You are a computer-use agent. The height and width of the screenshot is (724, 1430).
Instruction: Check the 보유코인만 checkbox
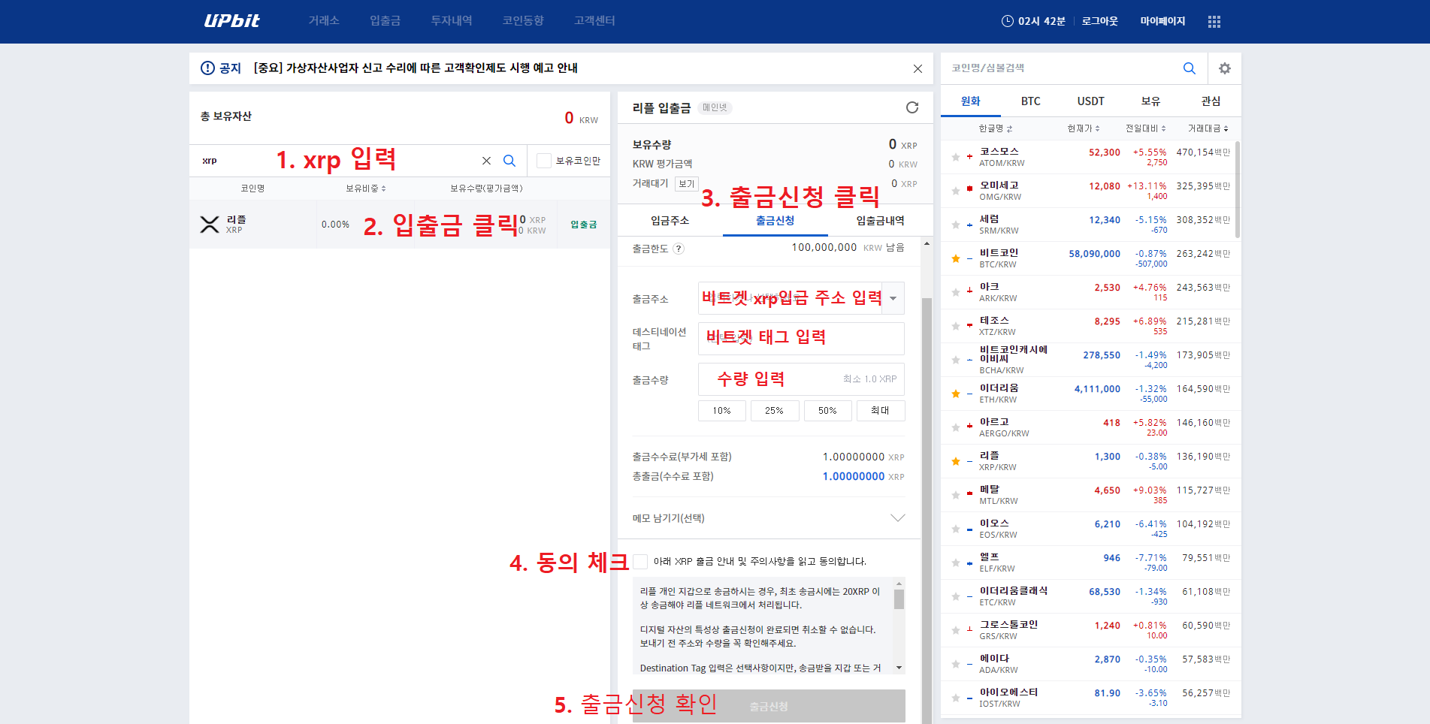click(544, 161)
